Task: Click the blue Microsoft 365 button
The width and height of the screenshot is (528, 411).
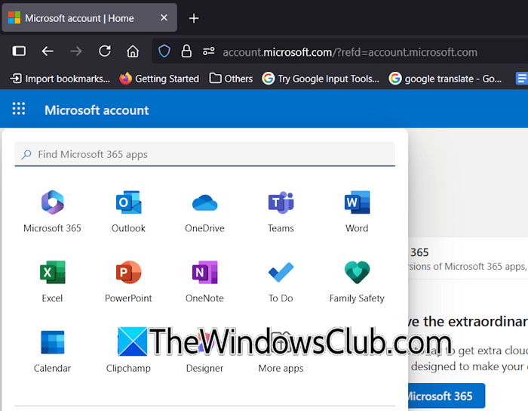Action: tap(447, 396)
